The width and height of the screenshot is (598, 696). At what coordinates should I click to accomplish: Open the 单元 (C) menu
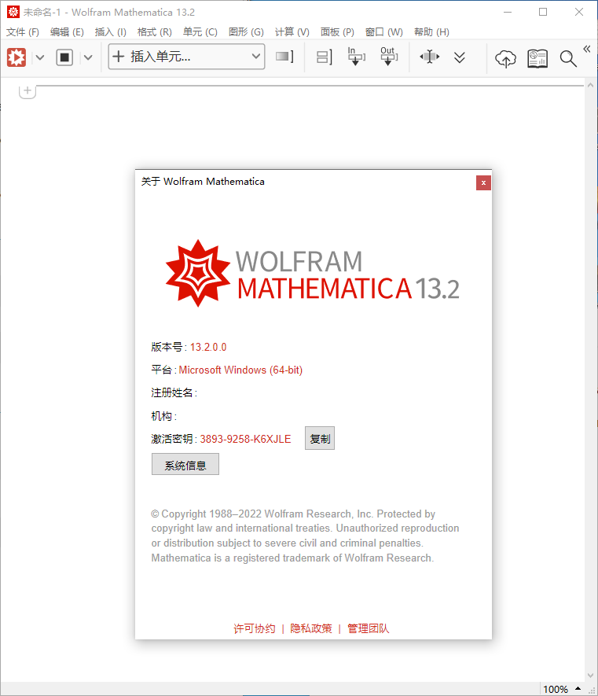(x=200, y=32)
